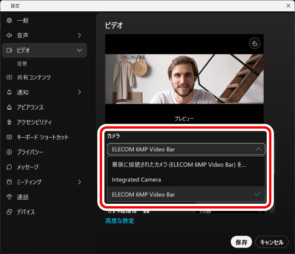
Task: Click the gear icon beside 一般
Action: point(9,20)
